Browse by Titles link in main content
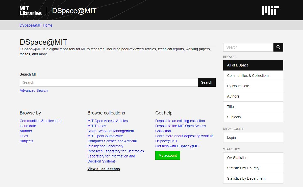This screenshot has height=187, width=303. point(24,136)
